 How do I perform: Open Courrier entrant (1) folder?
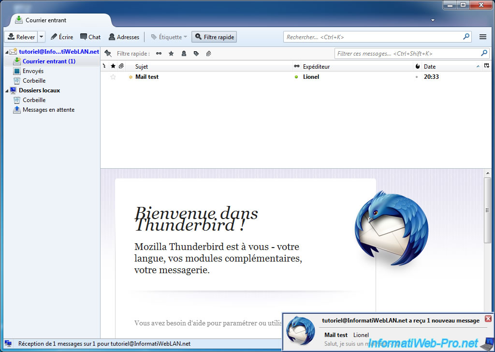(x=49, y=61)
